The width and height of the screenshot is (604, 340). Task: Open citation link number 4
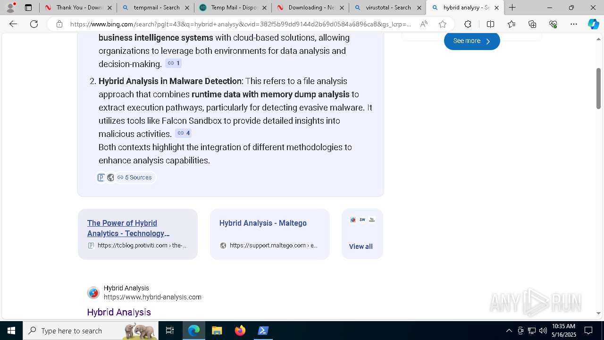[184, 133]
